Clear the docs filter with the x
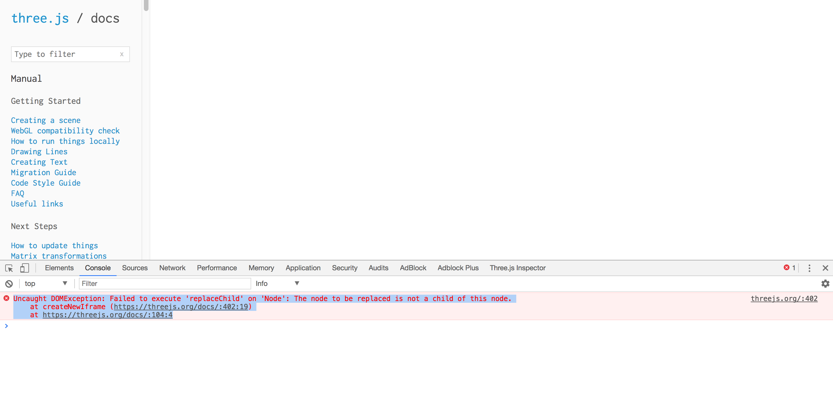The width and height of the screenshot is (833, 406). 122,54
